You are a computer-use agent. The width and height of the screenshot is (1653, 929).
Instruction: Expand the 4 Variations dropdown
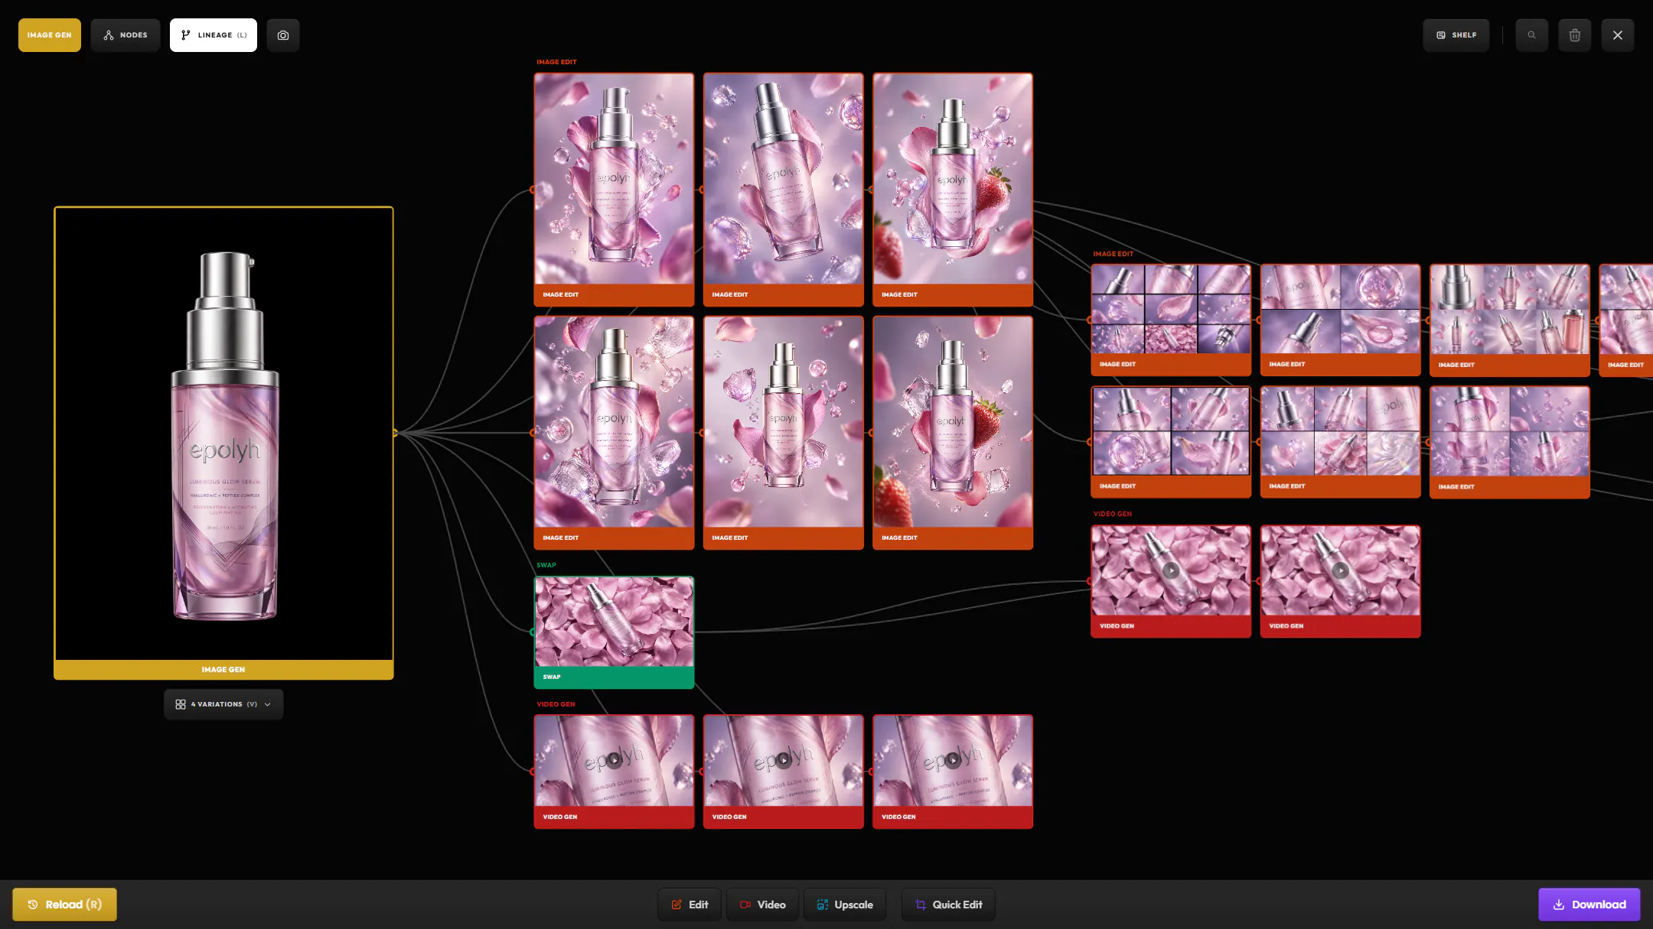223,704
